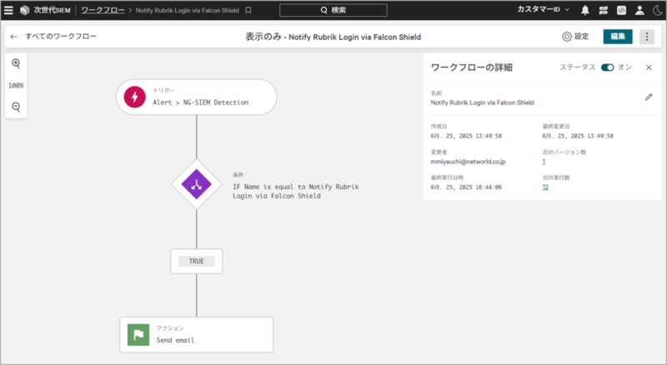The height and width of the screenshot is (365, 667).
Task: Click the condition text IF Name is equal
Action: (296, 191)
